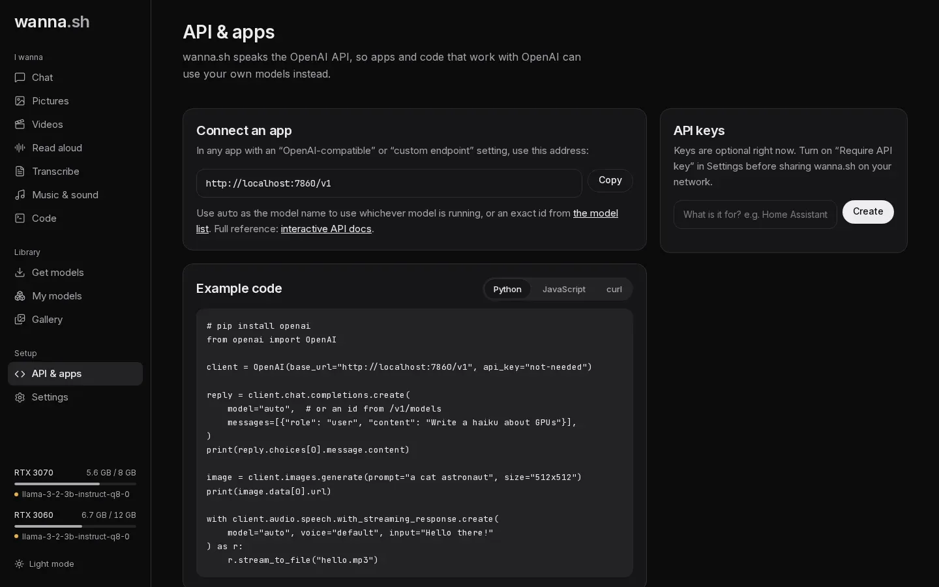This screenshot has height=587, width=939.
Task: Click the Read aloud waveform icon
Action: coord(20,148)
